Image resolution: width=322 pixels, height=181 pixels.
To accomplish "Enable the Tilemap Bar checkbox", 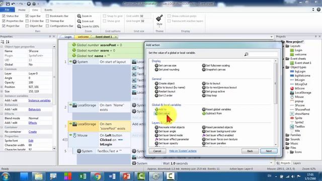I will (x=47, y=21).
